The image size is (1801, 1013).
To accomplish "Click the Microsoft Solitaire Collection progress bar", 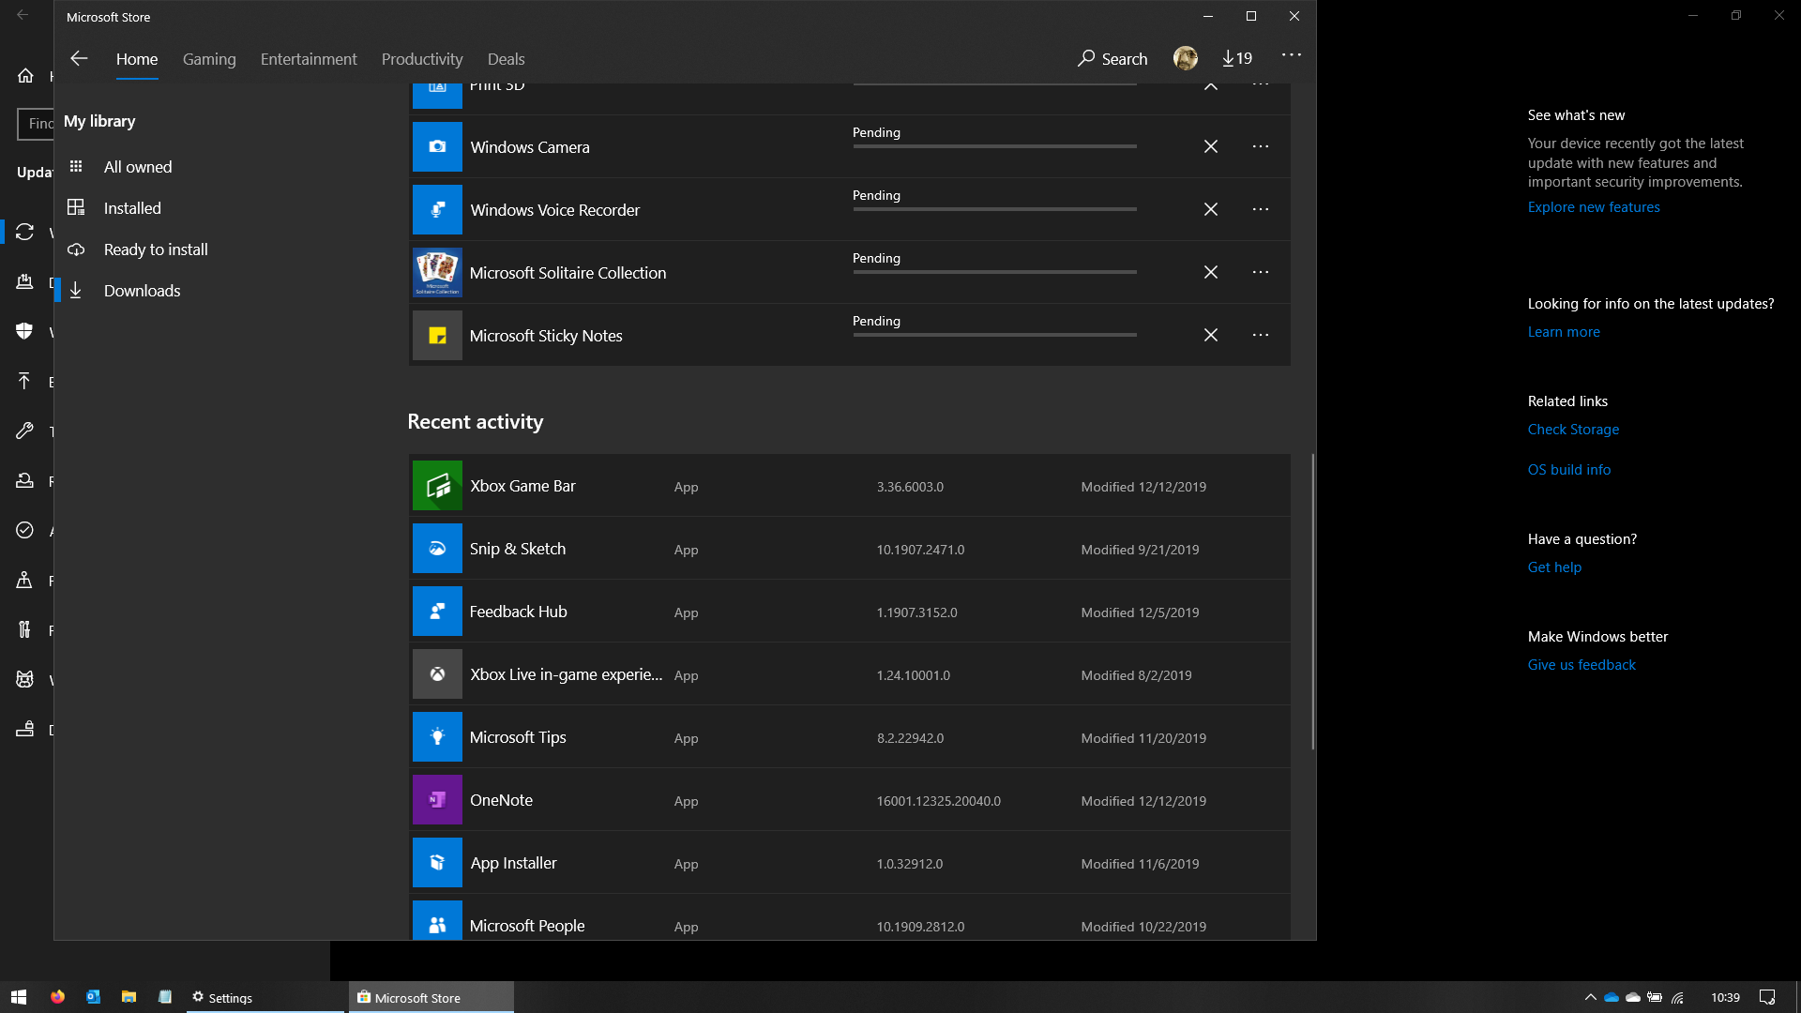I will (x=994, y=272).
